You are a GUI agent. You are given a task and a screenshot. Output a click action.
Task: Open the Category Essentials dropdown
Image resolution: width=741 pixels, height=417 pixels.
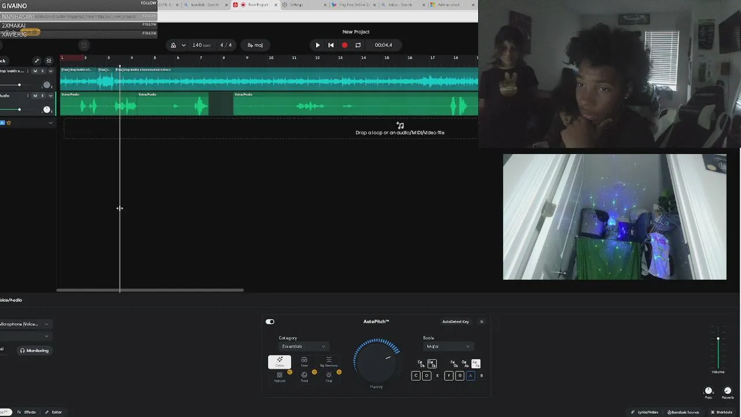[304, 346]
